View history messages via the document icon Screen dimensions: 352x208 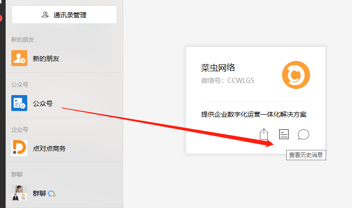[284, 134]
